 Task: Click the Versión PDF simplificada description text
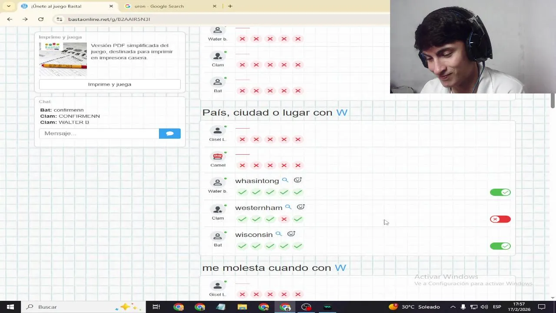click(132, 51)
